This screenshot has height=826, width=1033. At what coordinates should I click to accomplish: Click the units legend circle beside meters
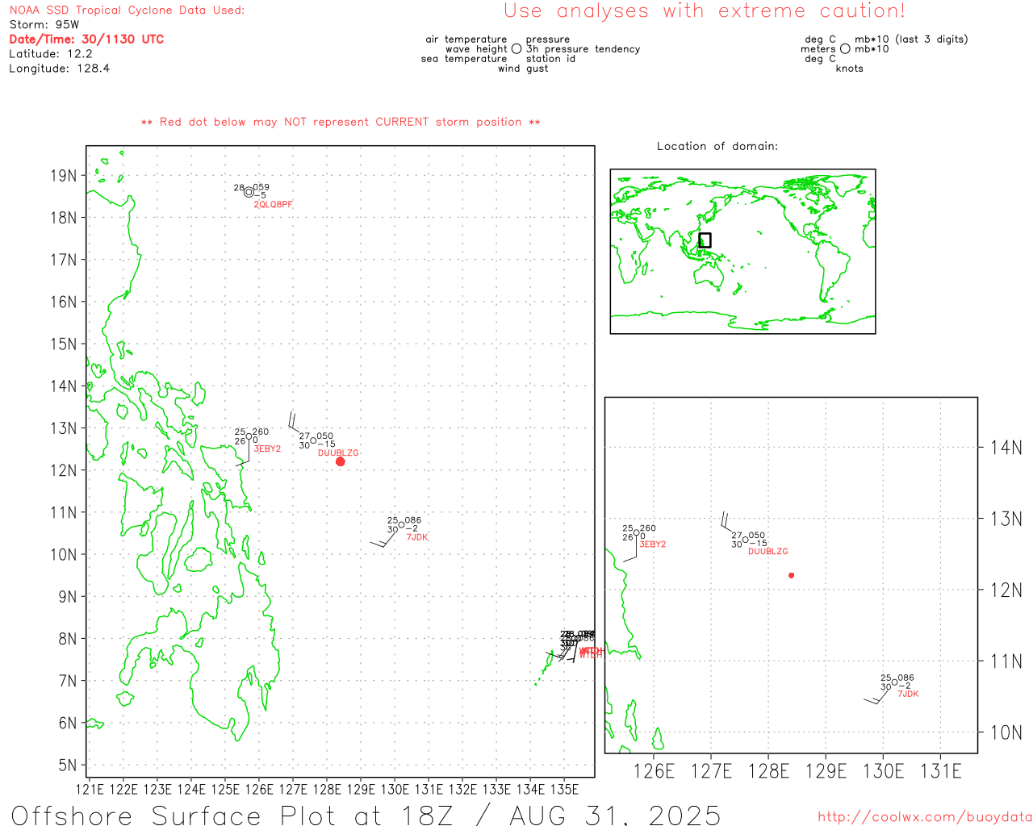click(x=845, y=49)
